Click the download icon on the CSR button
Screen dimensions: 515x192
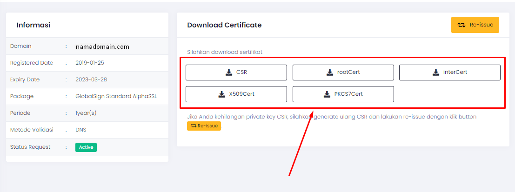[x=228, y=73]
